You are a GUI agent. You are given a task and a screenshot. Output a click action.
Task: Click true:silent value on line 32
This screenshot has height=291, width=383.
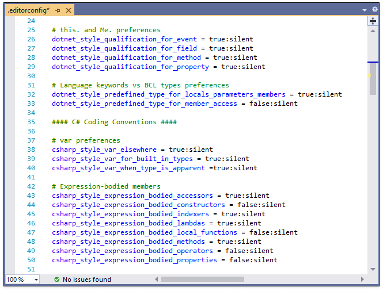coord(320,95)
